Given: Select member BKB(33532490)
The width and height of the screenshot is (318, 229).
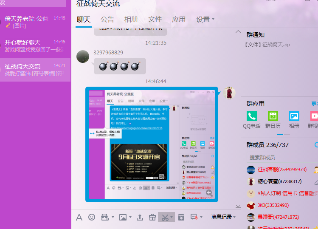Looking at the screenshot, I should (x=273, y=205).
